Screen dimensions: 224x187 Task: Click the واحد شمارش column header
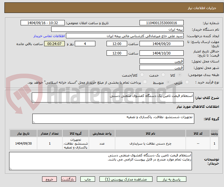coord(102,133)
